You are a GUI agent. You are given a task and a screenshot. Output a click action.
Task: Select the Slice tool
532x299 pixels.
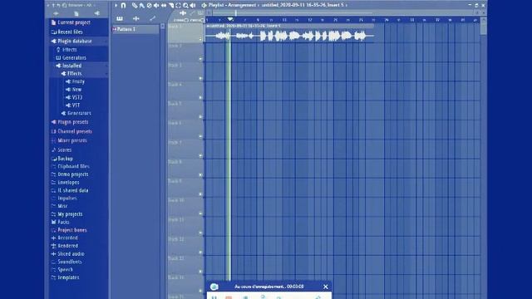point(171,6)
